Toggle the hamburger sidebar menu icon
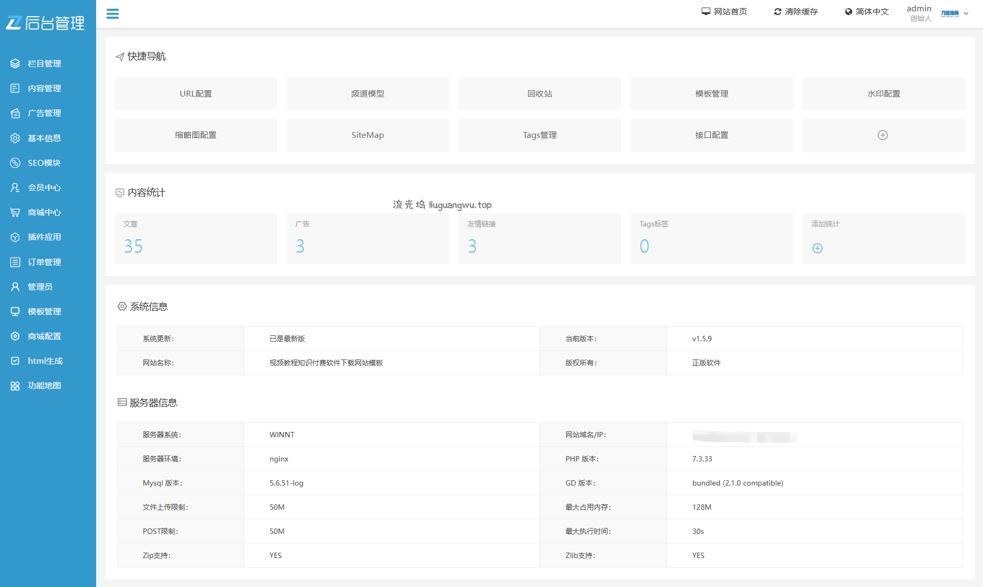983x587 pixels. pyautogui.click(x=112, y=14)
